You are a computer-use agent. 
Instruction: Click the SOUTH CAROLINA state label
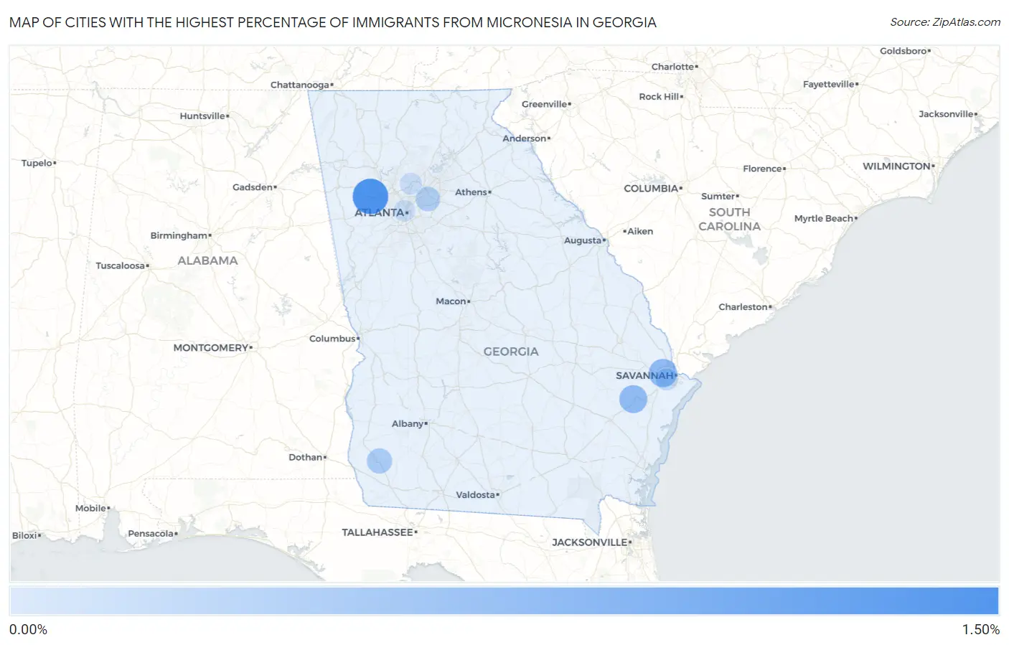(729, 220)
